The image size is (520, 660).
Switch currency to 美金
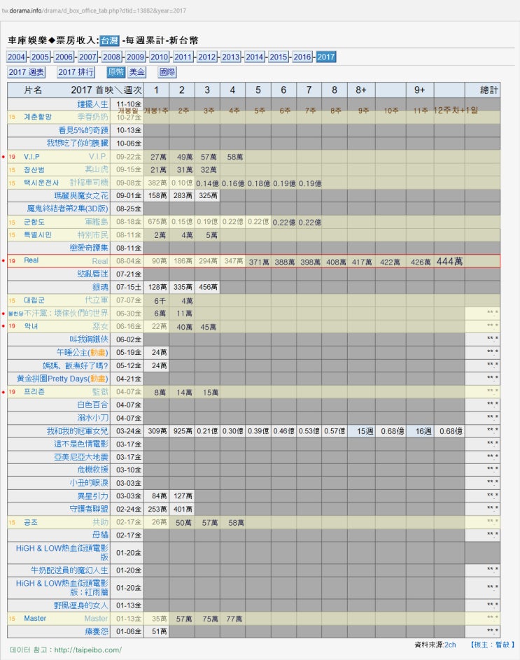[137, 72]
